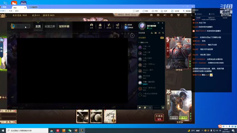The width and height of the screenshot is (237, 133).
Task: Collapse the 综合 (1/9) friend group
Action: (x=143, y=43)
